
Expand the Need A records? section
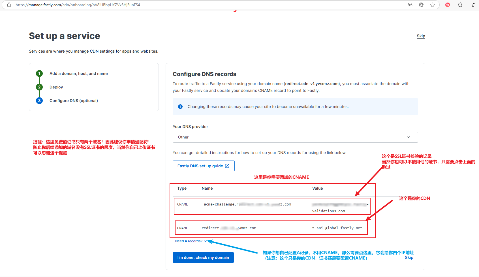point(191,241)
